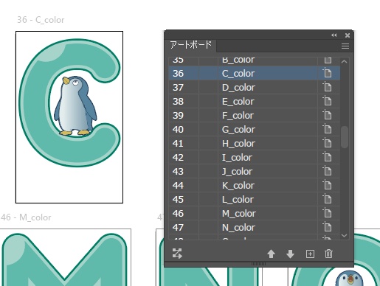Open artboard options icon for D_color
380x286 pixels.
click(328, 87)
